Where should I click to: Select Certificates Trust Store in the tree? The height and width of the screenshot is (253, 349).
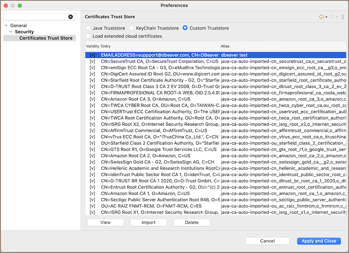click(x=46, y=38)
